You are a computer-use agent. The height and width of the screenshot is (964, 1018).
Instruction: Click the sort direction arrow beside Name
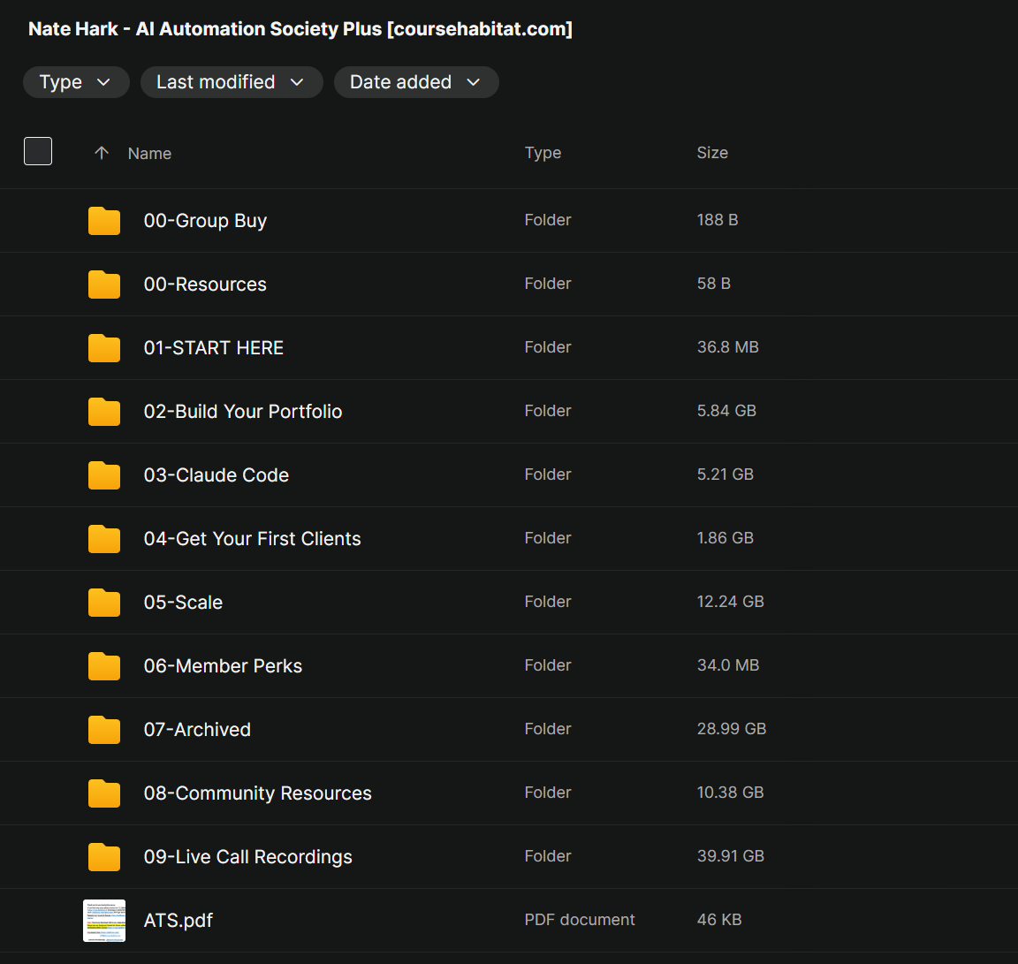point(102,153)
